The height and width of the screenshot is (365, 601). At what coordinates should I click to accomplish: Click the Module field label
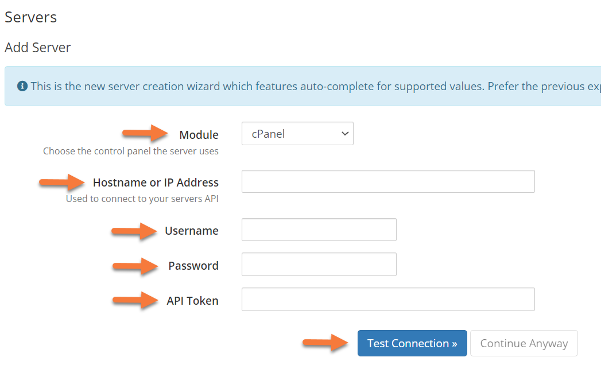pos(199,135)
